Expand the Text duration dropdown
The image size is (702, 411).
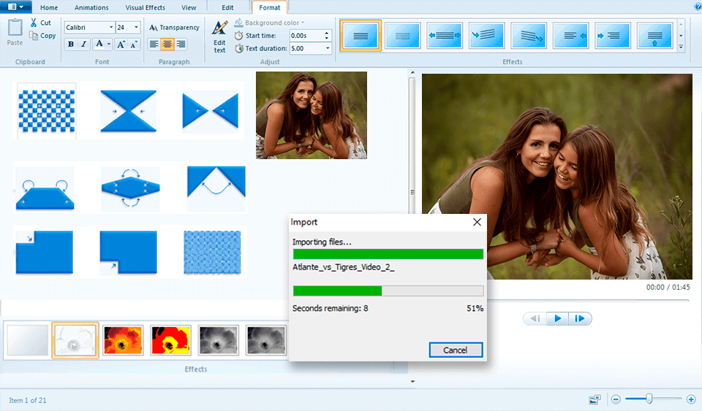327,48
